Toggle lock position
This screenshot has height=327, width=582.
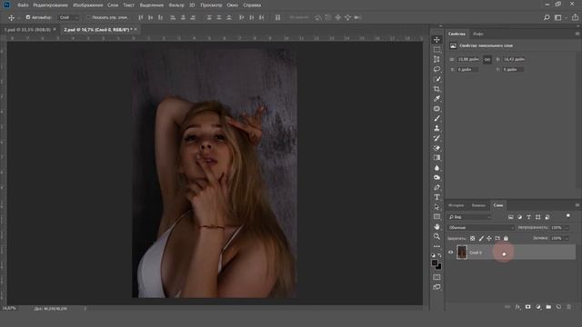pos(489,238)
